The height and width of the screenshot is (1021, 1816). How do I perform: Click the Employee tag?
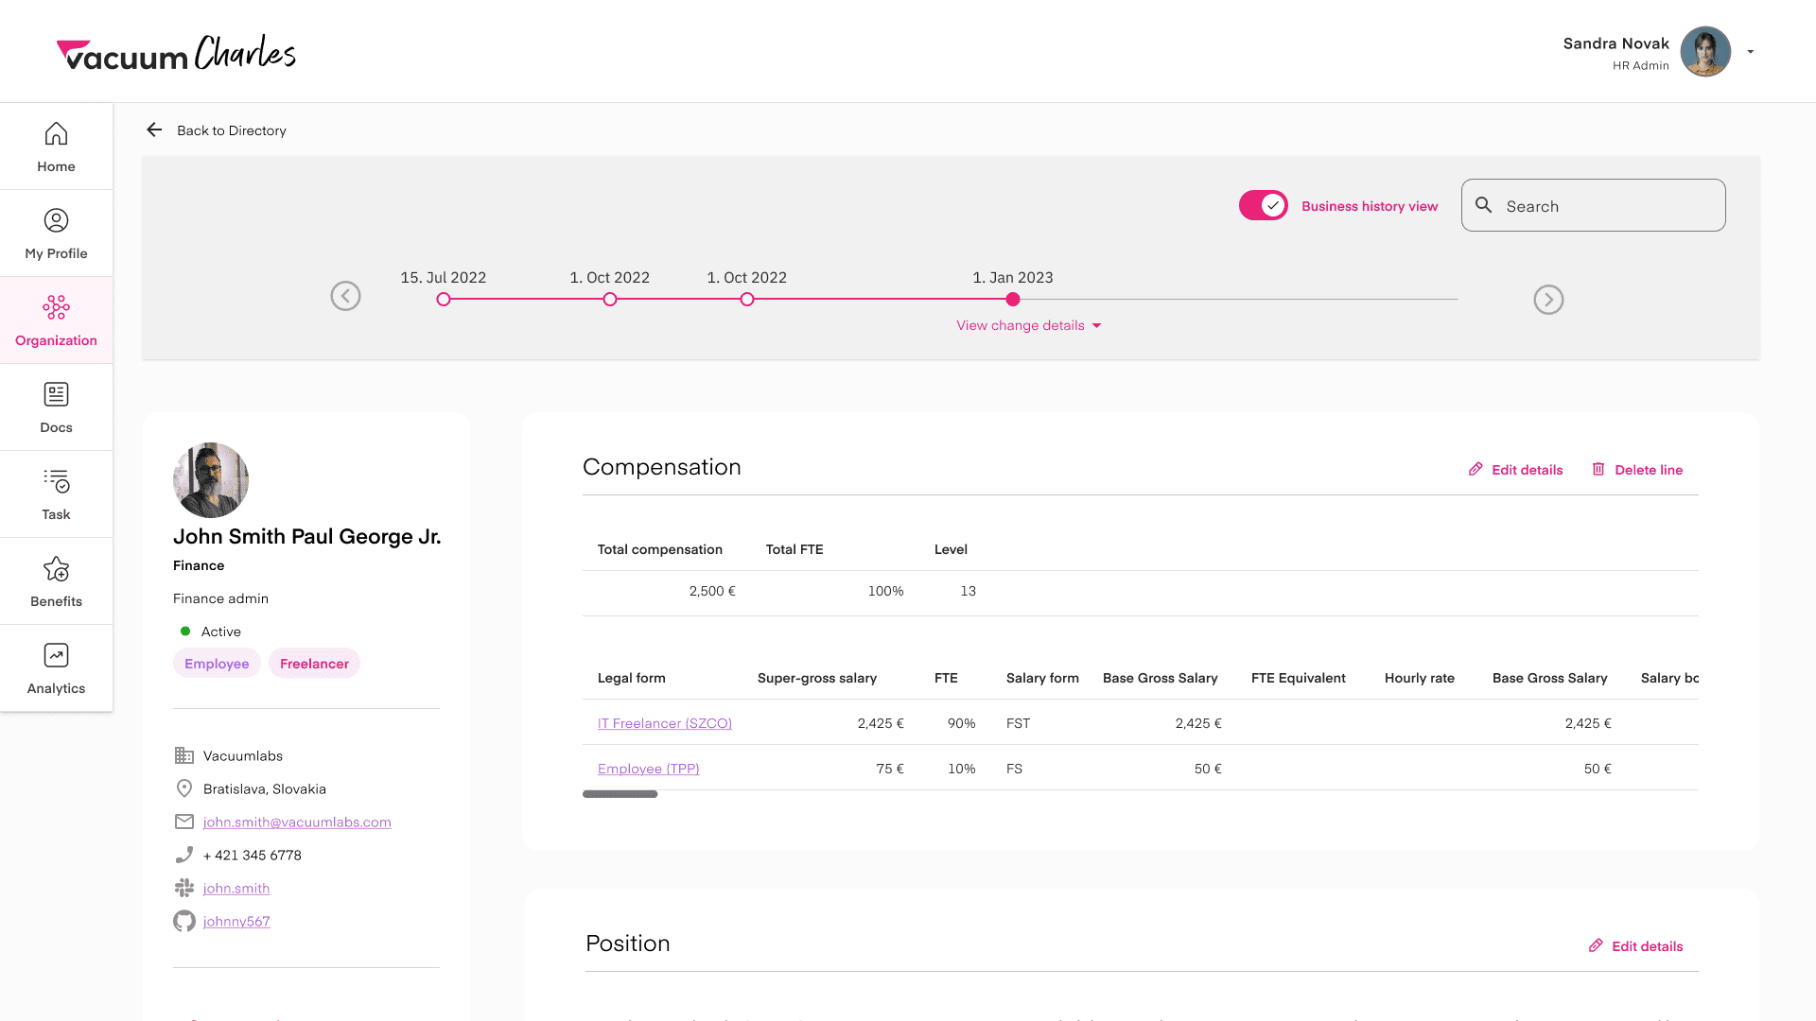click(217, 664)
